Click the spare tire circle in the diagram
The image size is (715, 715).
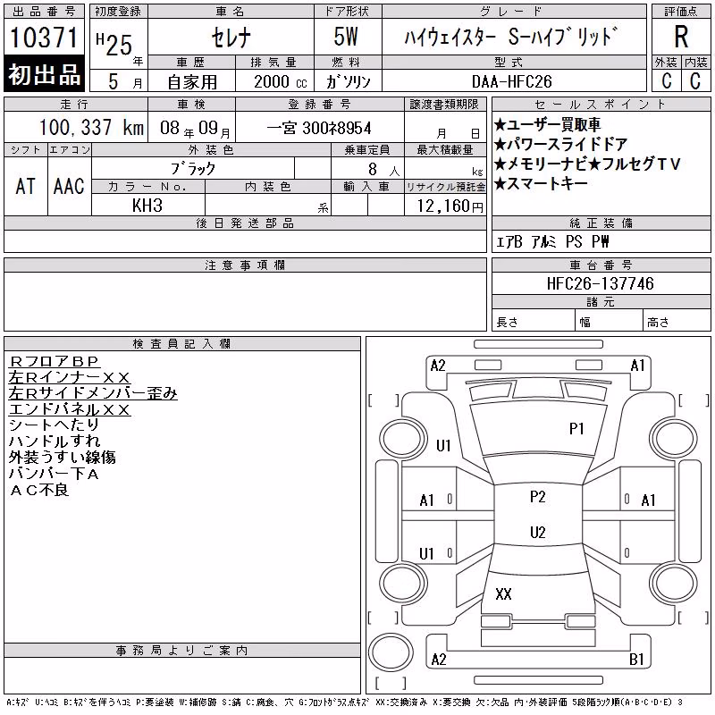[x=391, y=652]
